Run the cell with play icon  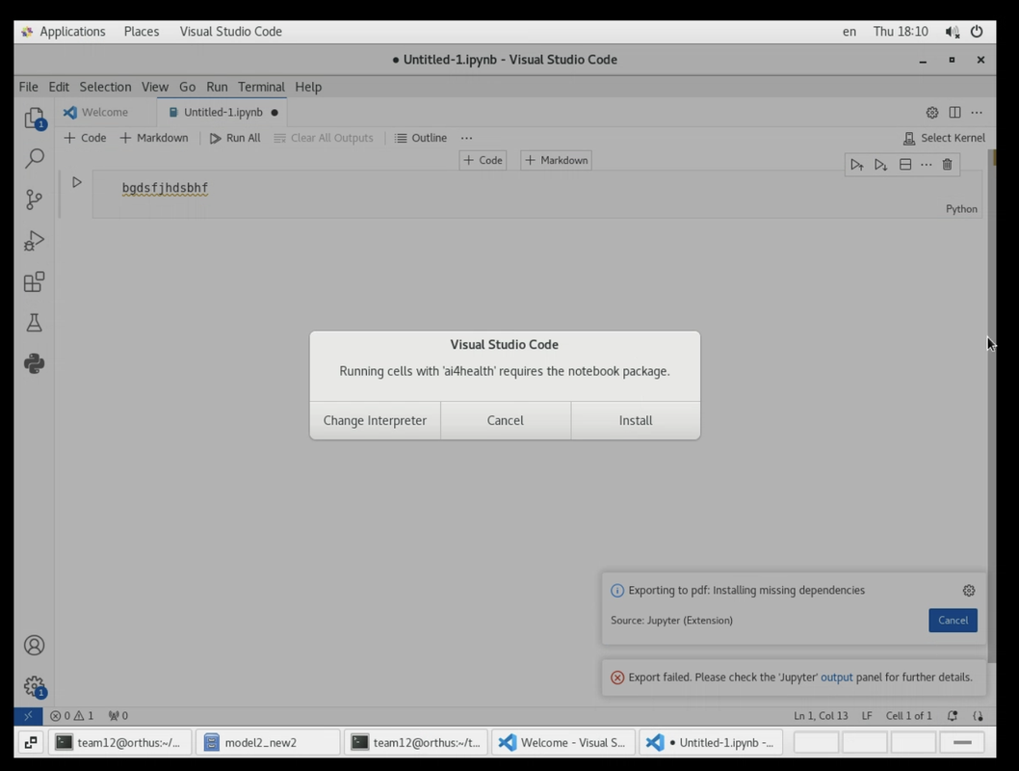point(77,182)
